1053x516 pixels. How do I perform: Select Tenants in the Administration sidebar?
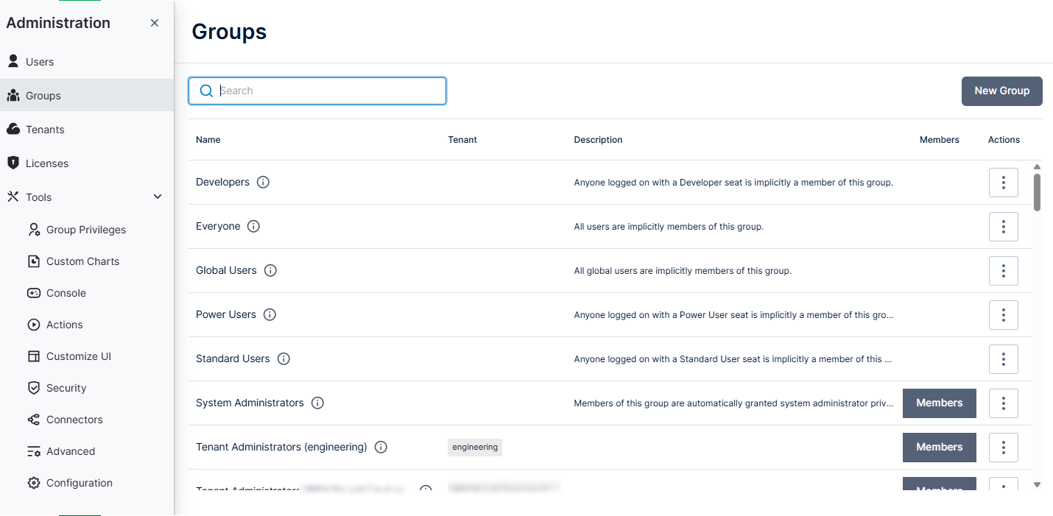click(45, 129)
